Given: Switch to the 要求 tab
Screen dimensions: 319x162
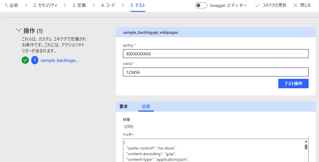Looking at the screenshot, I should pyautogui.click(x=124, y=107).
